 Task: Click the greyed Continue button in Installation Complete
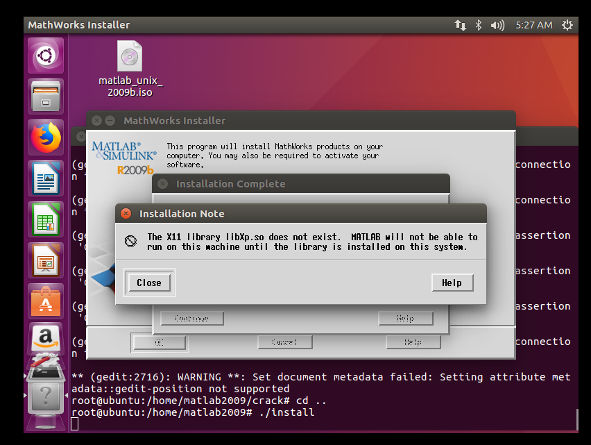[192, 319]
